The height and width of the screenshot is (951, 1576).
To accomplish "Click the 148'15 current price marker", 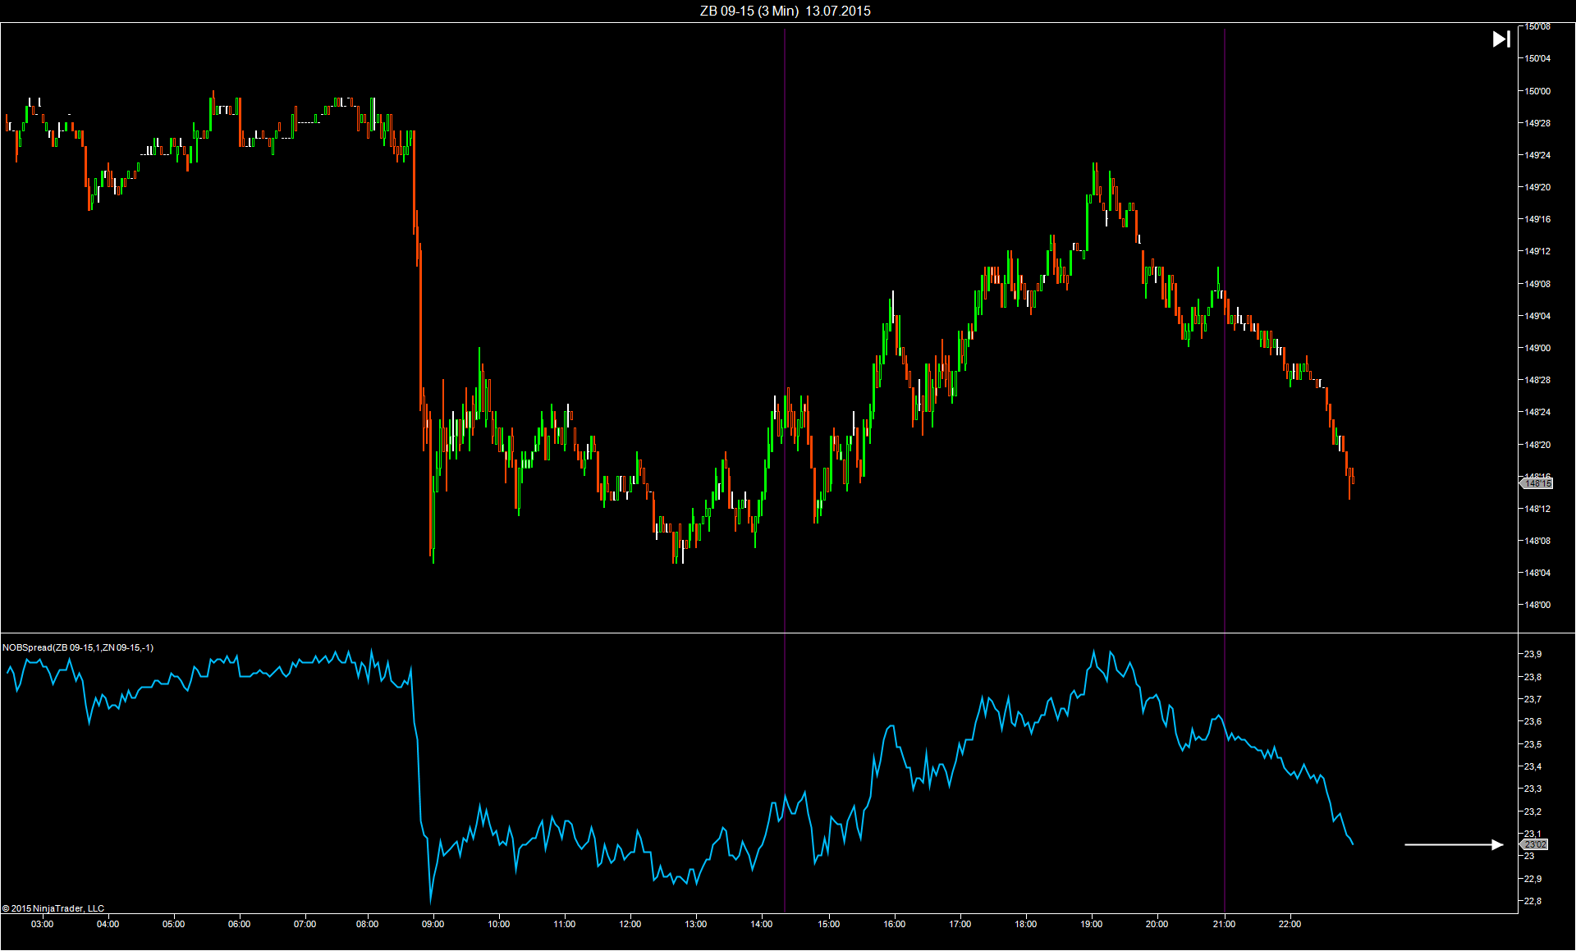I will [1537, 484].
